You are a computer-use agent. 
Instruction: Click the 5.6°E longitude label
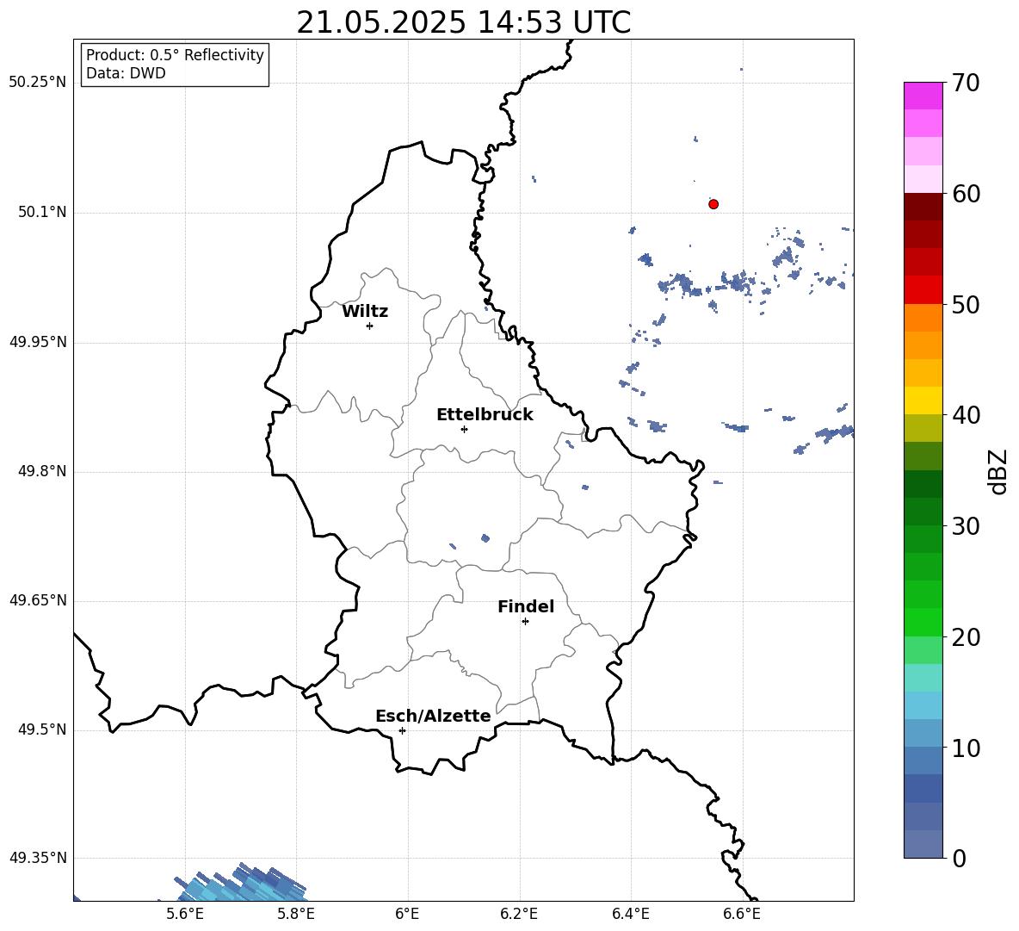(x=185, y=914)
